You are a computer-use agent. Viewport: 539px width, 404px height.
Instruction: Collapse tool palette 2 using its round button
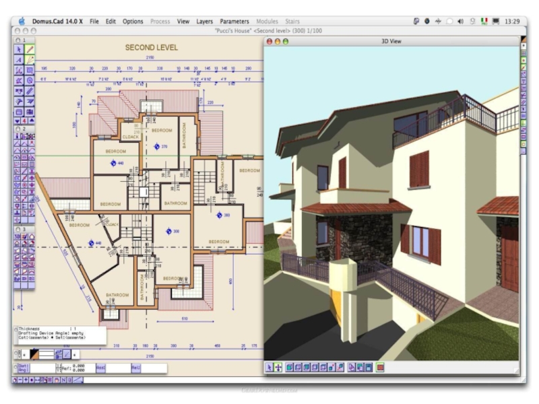click(18, 129)
